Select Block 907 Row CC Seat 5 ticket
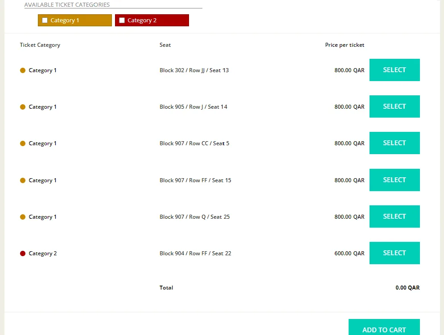The width and height of the screenshot is (444, 335). click(x=395, y=143)
